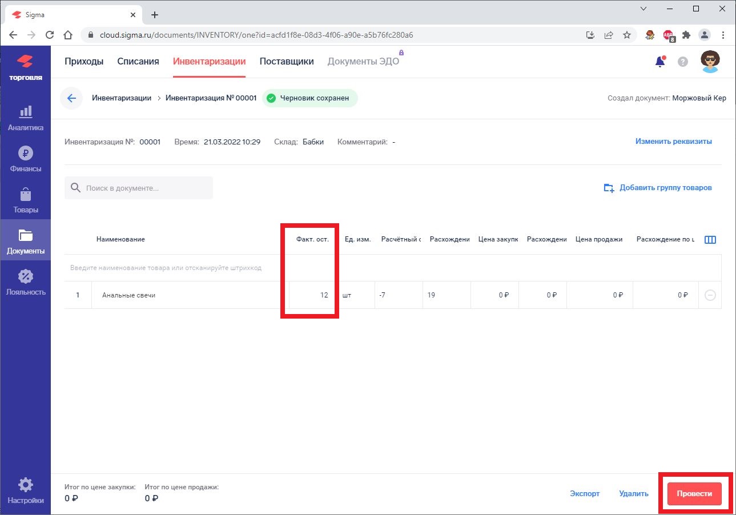
Task: Open user avatar profile menu
Action: click(710, 62)
